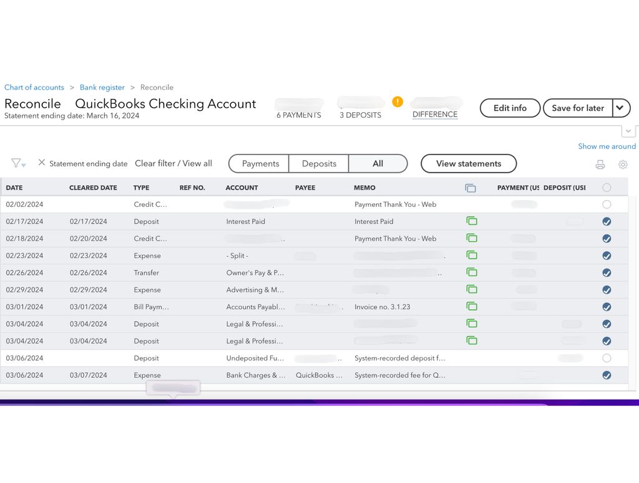Click the 6 PAYMENTS summary label
The height and width of the screenshot is (483, 639).
pyautogui.click(x=299, y=115)
